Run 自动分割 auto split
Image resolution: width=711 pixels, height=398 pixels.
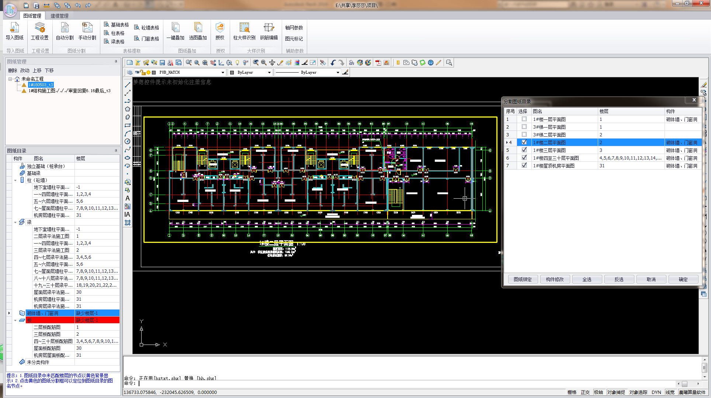[65, 31]
